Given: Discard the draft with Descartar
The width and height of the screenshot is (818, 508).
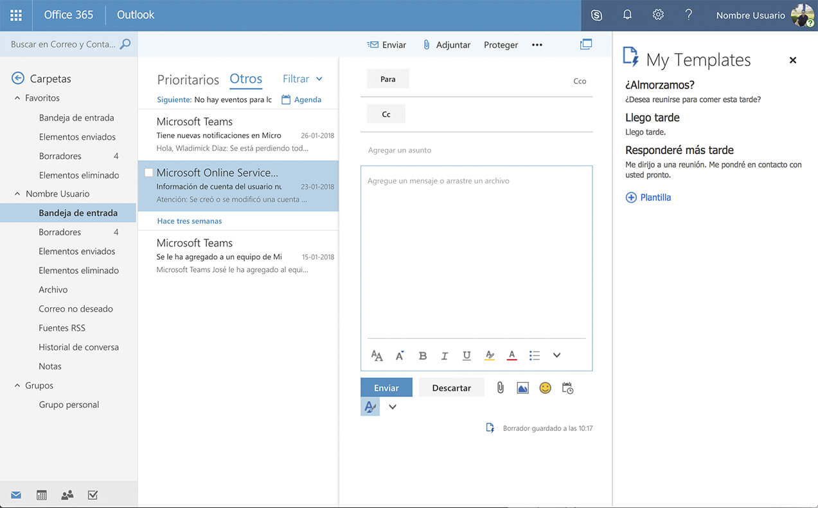Looking at the screenshot, I should click(x=452, y=387).
